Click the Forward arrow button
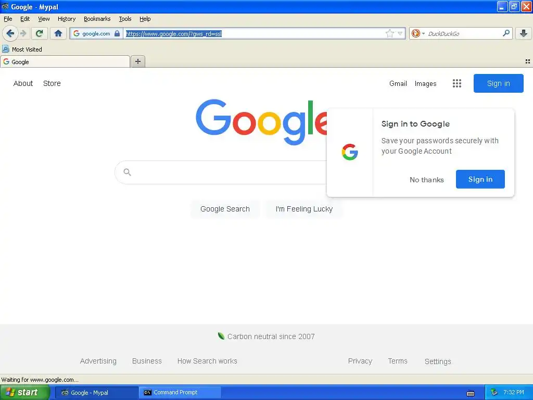 click(x=23, y=33)
